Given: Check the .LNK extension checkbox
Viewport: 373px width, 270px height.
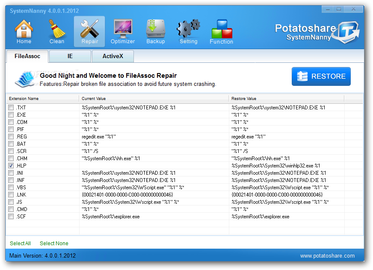Looking at the screenshot, I should pos(11,195).
